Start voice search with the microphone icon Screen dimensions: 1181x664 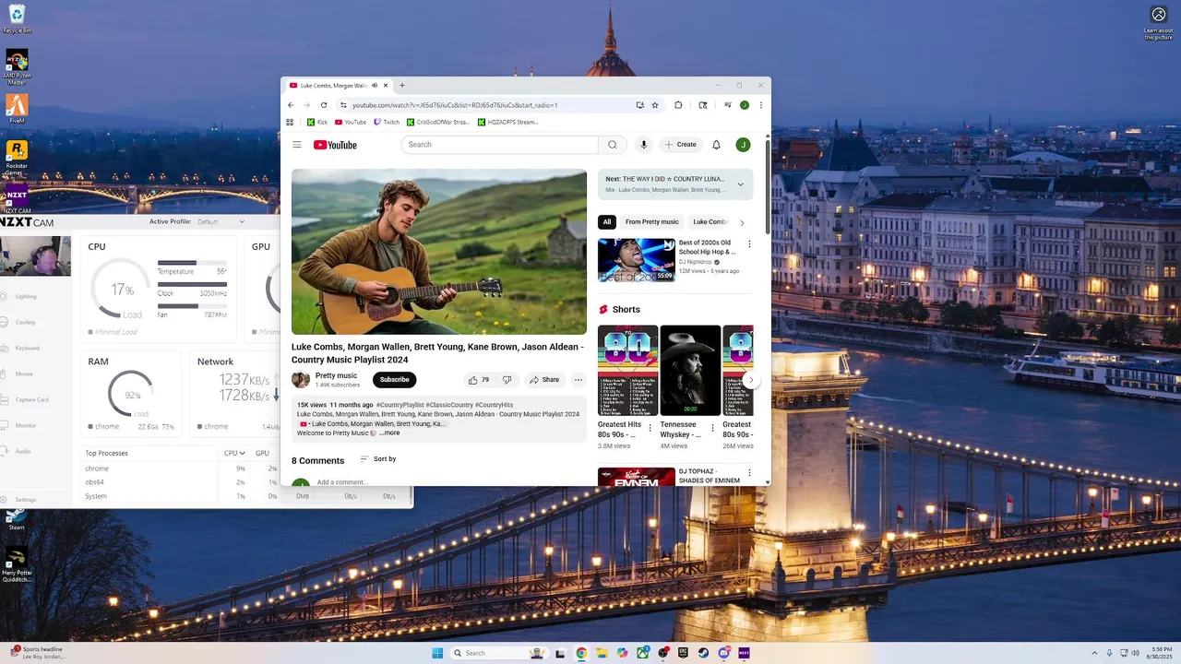click(643, 145)
